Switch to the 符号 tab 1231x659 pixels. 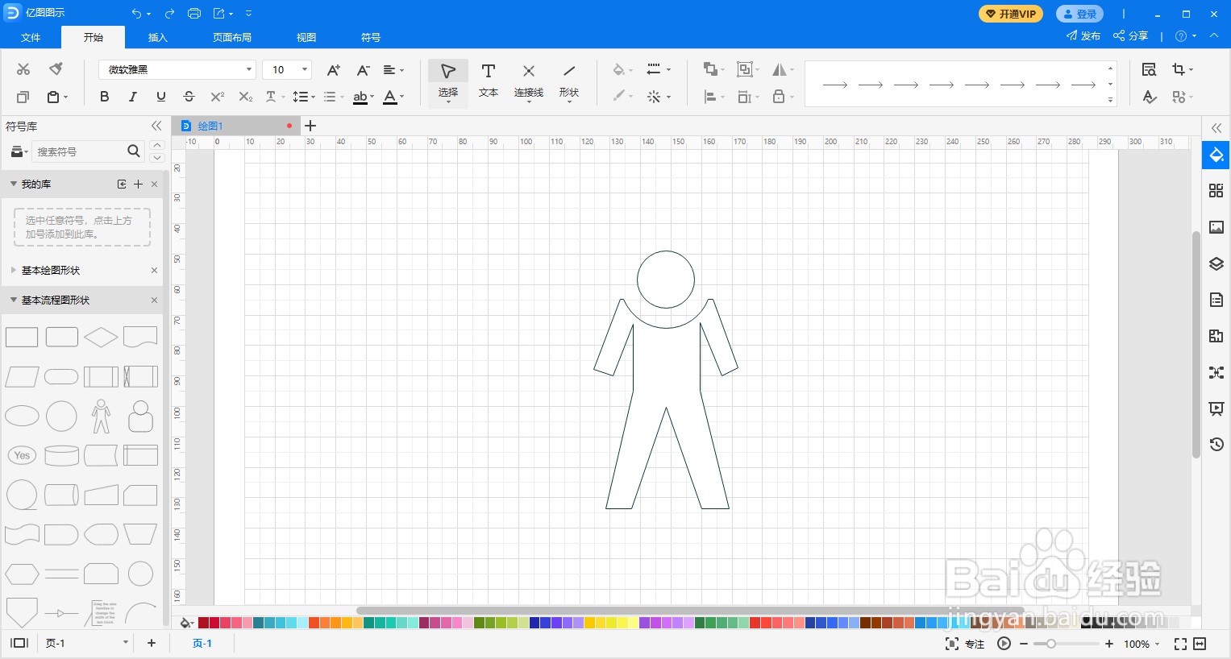pos(371,37)
